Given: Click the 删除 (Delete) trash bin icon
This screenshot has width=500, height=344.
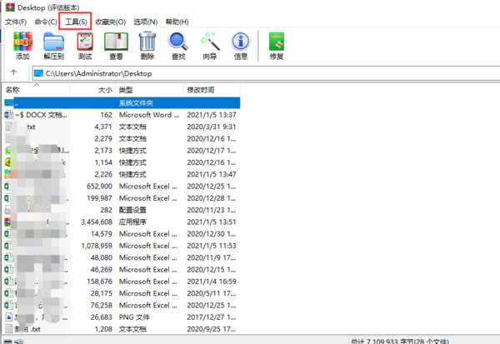Looking at the screenshot, I should (147, 45).
